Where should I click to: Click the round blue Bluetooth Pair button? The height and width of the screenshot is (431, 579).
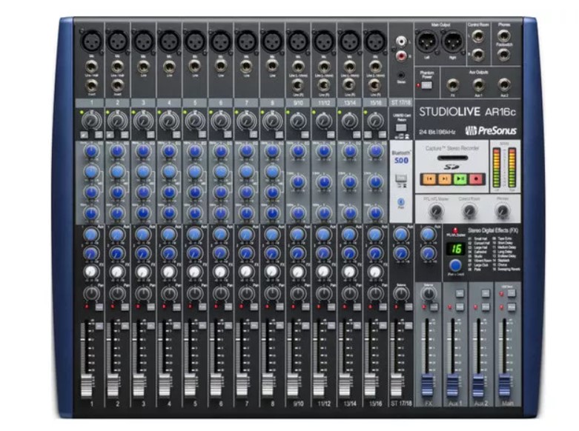click(401, 202)
